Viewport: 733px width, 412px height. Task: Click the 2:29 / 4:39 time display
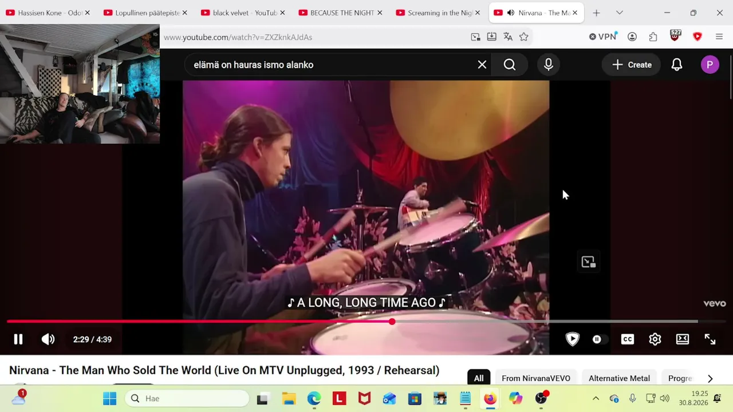coord(92,339)
